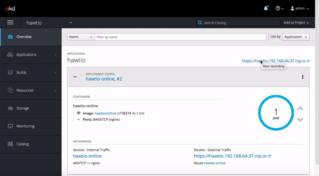Image resolution: width=319 pixels, height=176 pixels.
Task: Expand the Resources chevron arrow
Action: click(x=55, y=90)
